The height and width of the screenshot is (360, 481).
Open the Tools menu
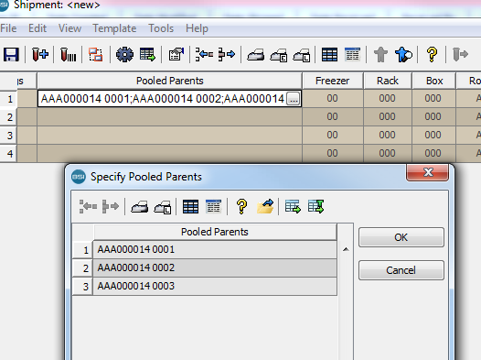coord(161,28)
